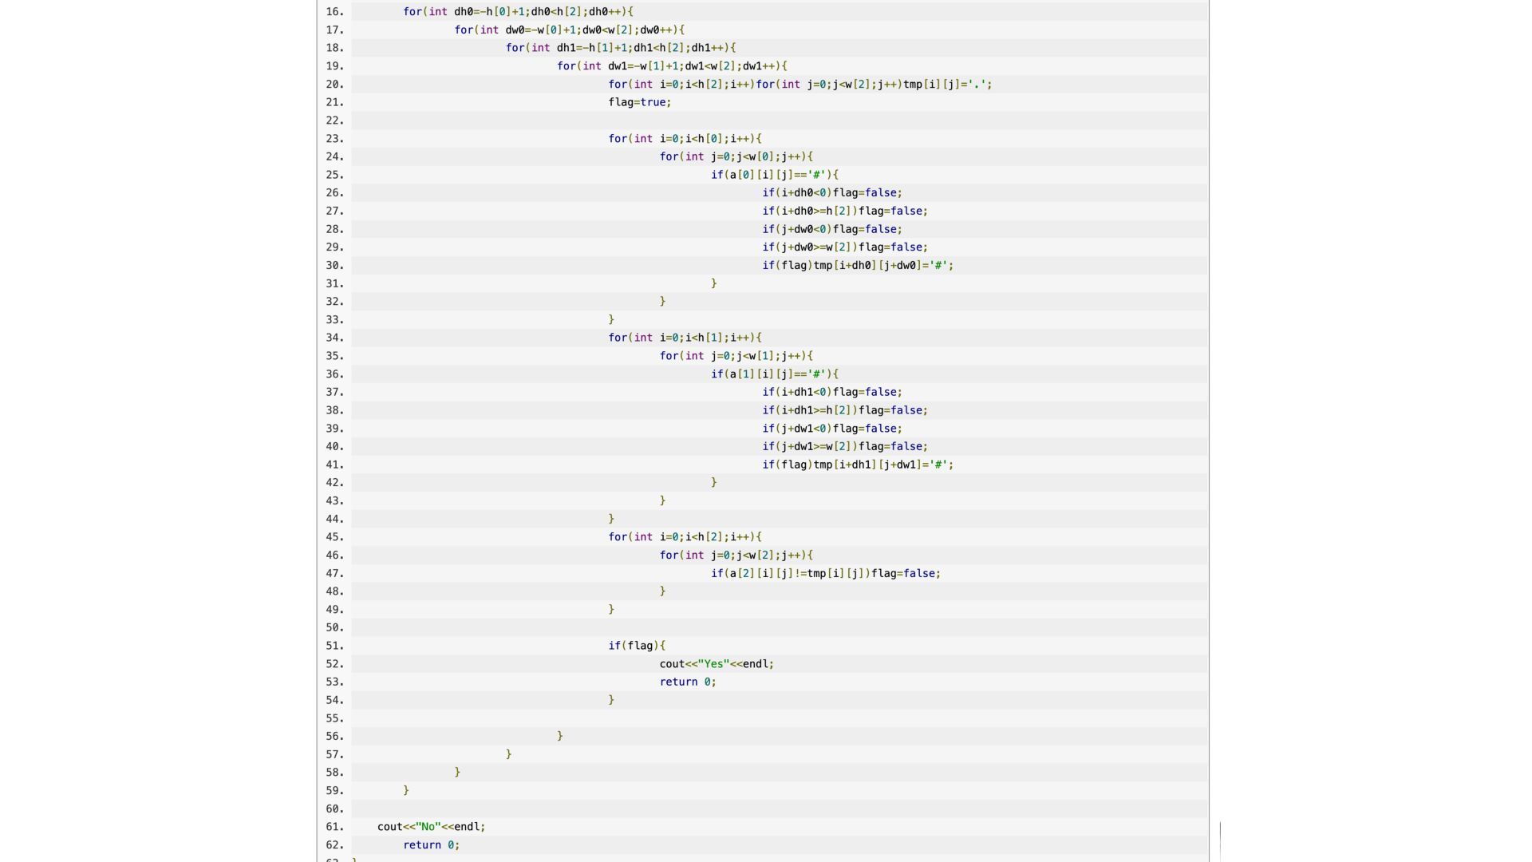Click the 'if(flag){' statement on line 51
1532x862 pixels.
pyautogui.click(x=636, y=646)
